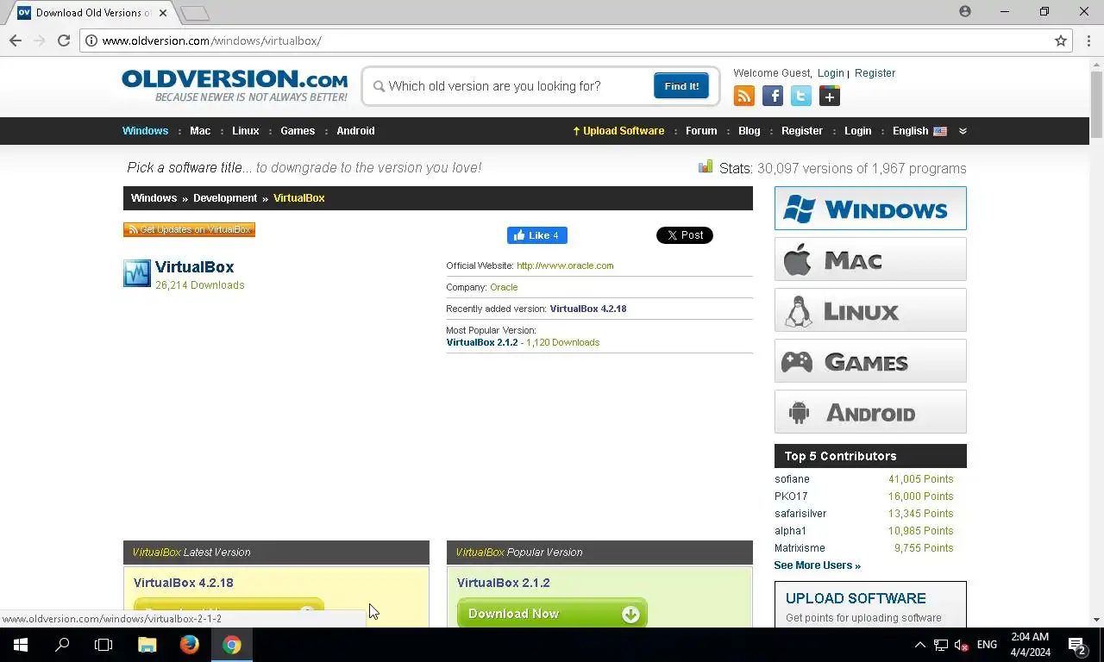Open the Linux platform sidebar banner
The width and height of the screenshot is (1104, 662).
point(870,310)
